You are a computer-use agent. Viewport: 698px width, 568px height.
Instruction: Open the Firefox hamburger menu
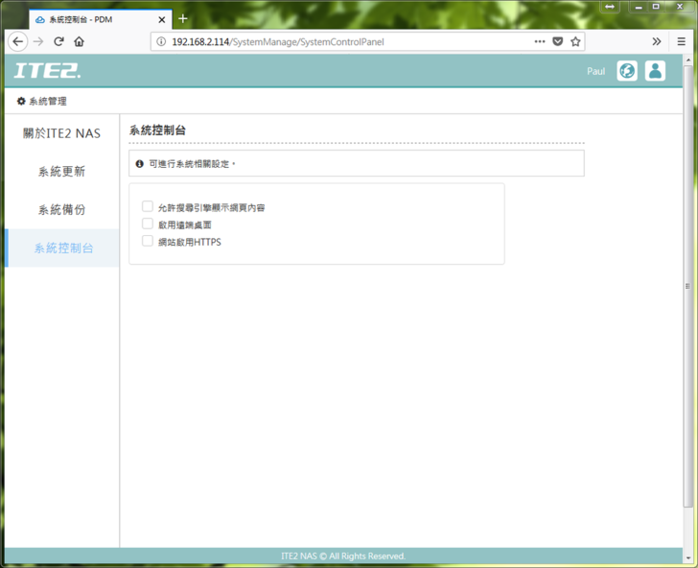coord(681,42)
